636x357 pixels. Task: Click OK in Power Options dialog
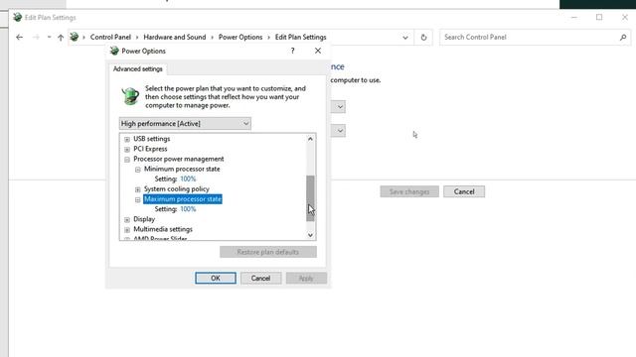click(x=216, y=278)
